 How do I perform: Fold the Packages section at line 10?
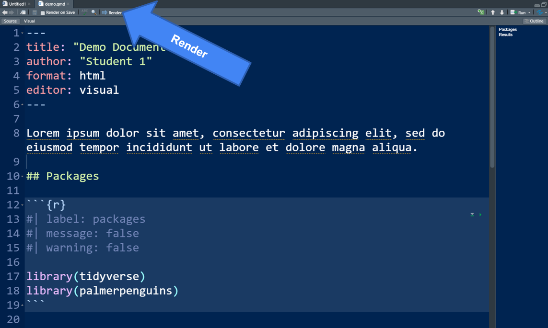click(23, 176)
